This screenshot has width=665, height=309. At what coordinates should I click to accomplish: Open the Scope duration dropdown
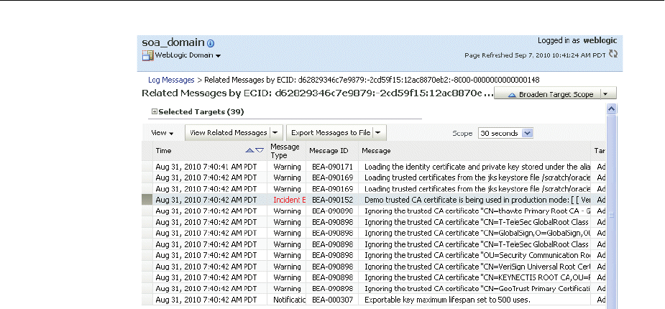(x=528, y=133)
